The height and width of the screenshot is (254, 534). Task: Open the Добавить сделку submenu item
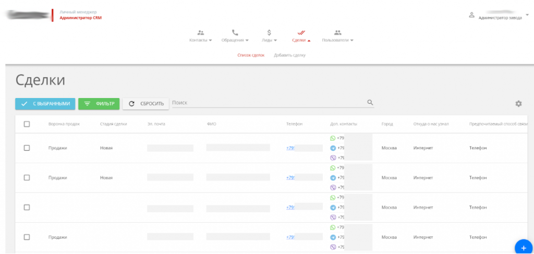tap(289, 55)
